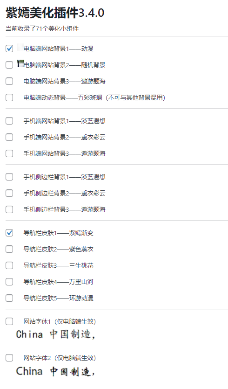Image resolution: width=228 pixels, height=389 pixels.
Task: Toggle 网站字体2 checkbox
Action: point(9,358)
